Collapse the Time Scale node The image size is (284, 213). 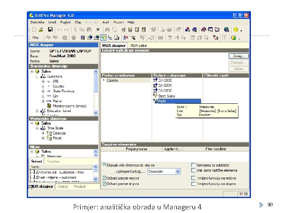(x=37, y=128)
